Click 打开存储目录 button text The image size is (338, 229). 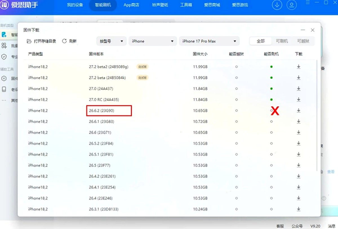point(45,41)
